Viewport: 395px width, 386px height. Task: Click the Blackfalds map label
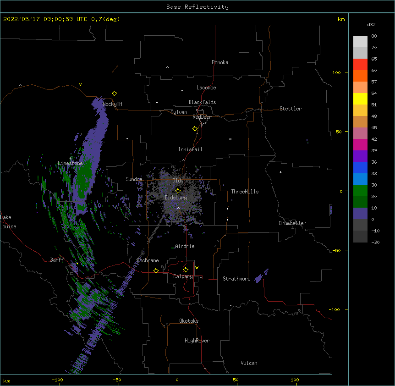(202, 102)
